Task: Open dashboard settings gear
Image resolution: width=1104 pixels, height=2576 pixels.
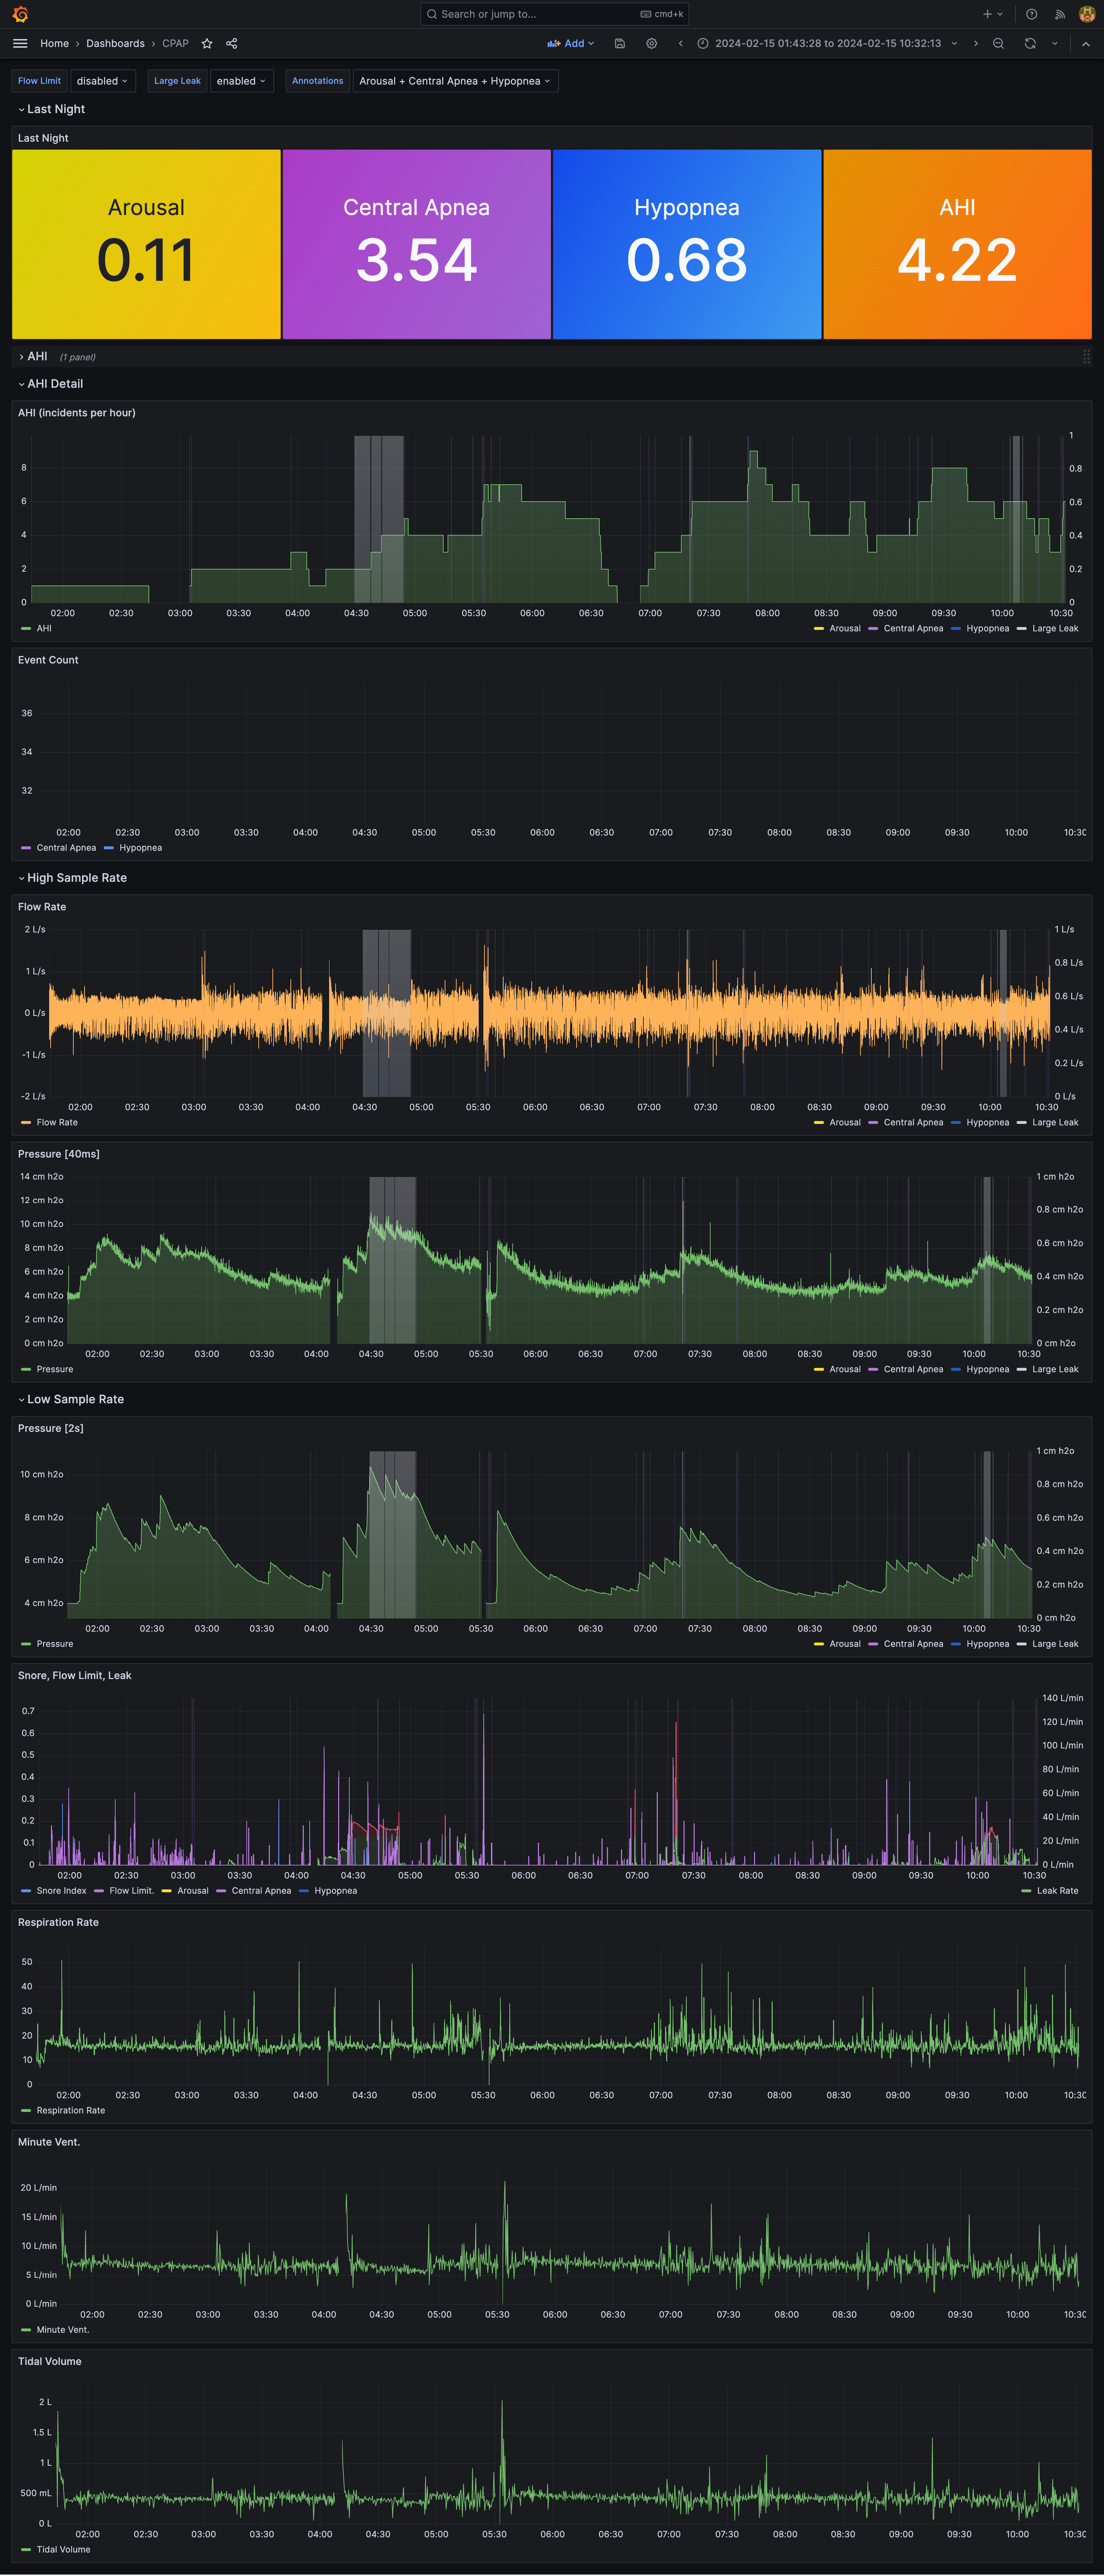Action: pos(652,43)
